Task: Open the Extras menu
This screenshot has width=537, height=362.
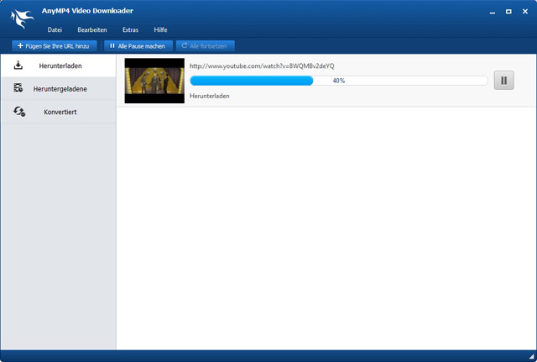Action: tap(130, 29)
